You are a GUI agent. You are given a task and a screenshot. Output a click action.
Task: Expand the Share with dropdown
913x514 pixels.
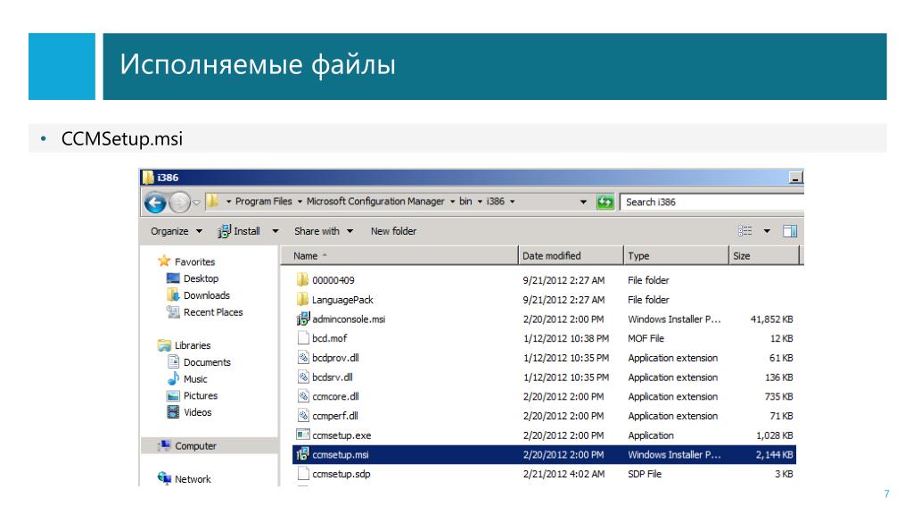tap(324, 232)
